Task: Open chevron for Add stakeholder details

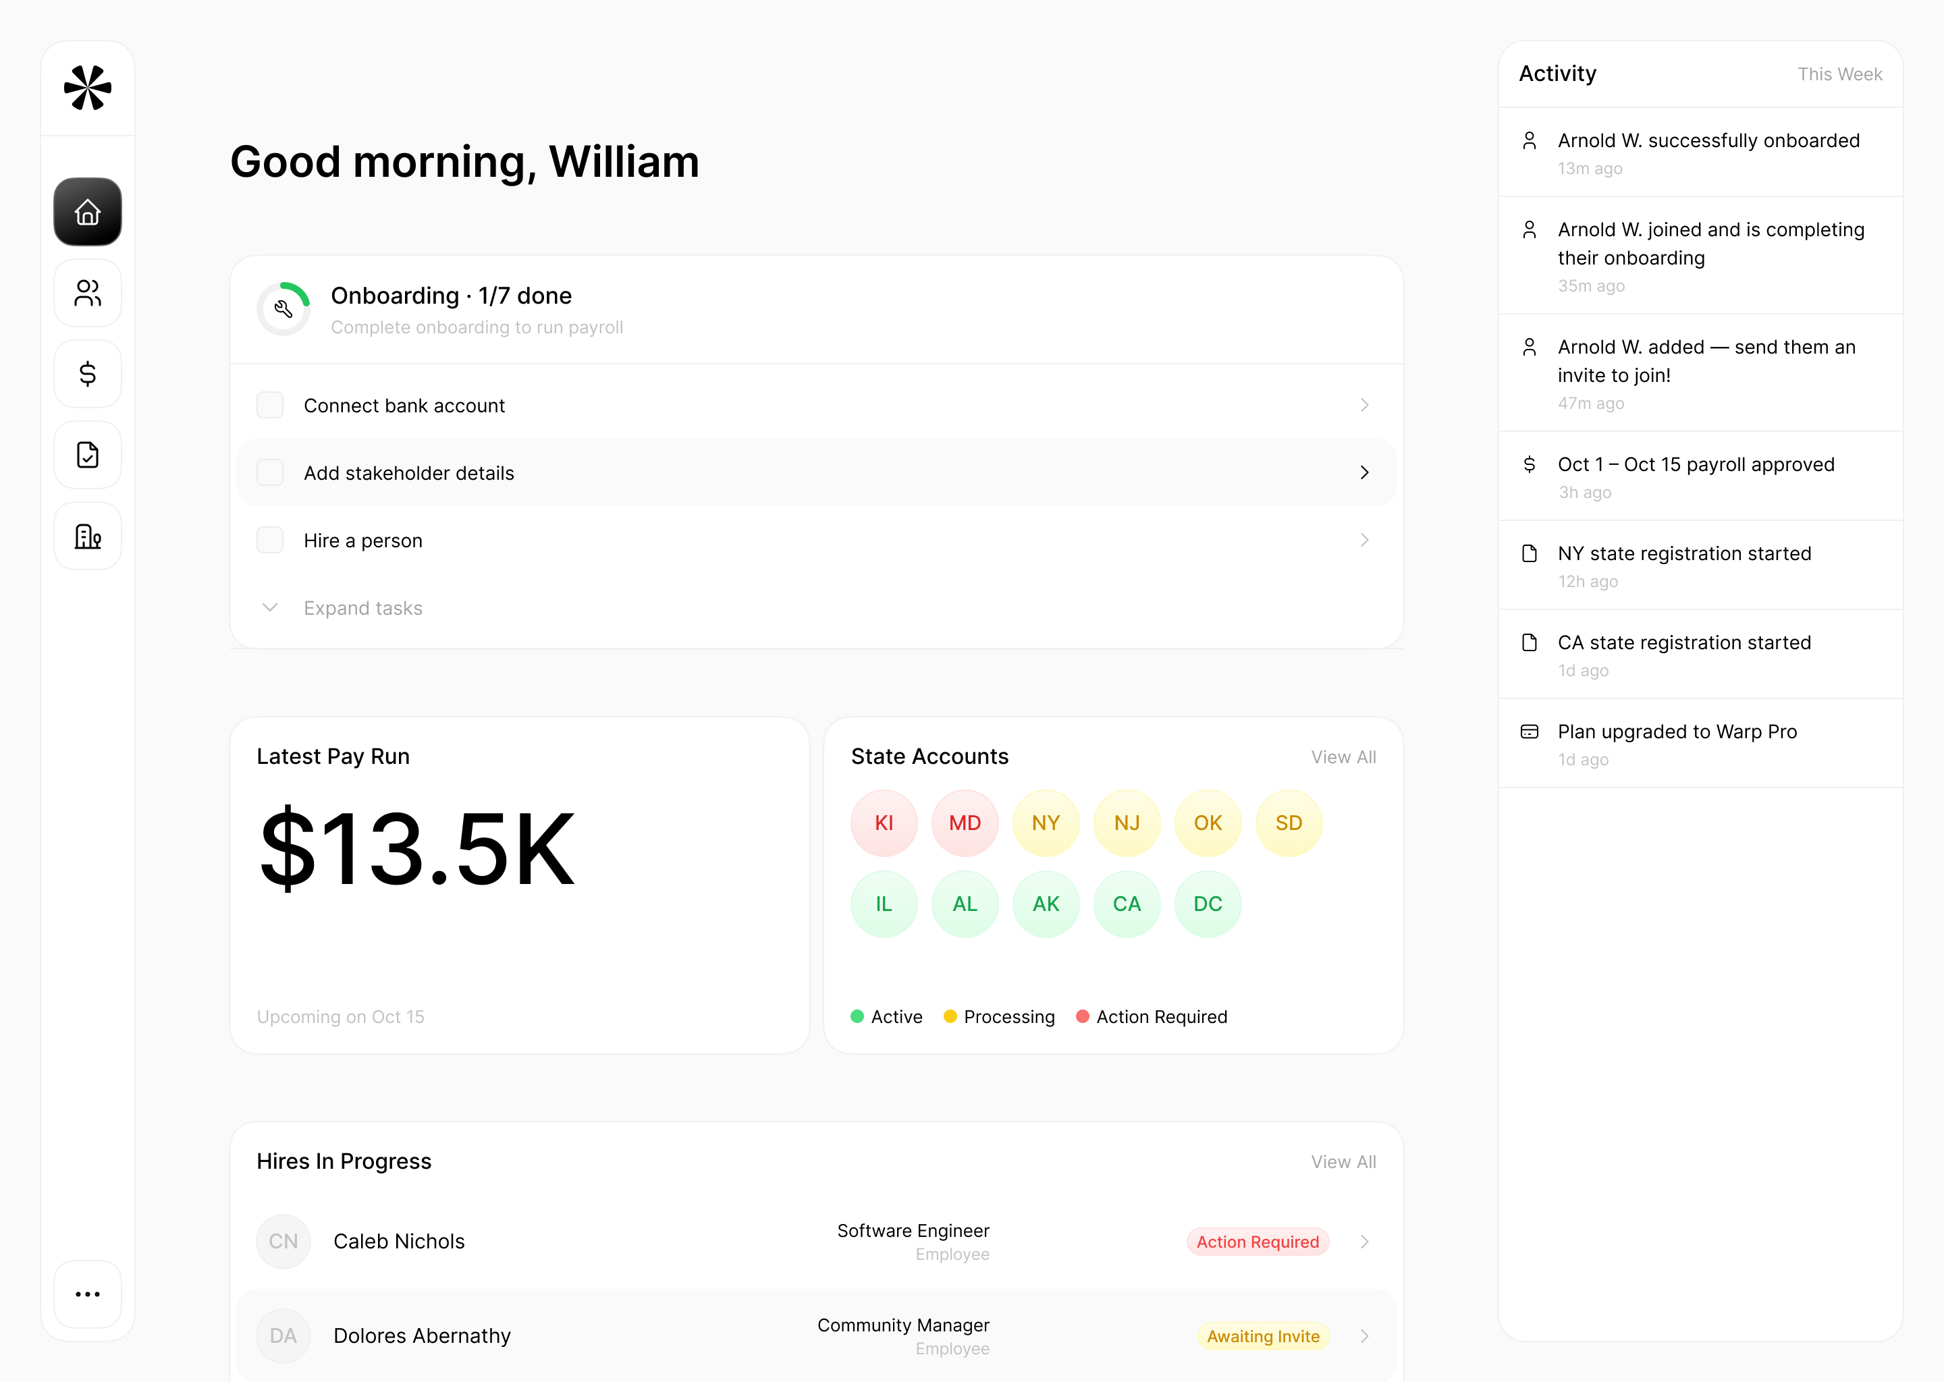Action: click(x=1363, y=472)
